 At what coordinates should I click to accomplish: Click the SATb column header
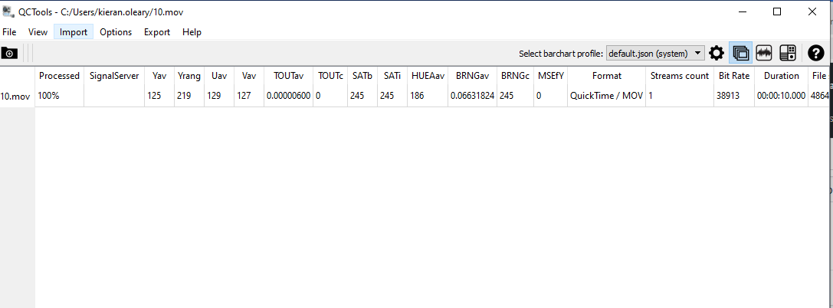coord(362,76)
